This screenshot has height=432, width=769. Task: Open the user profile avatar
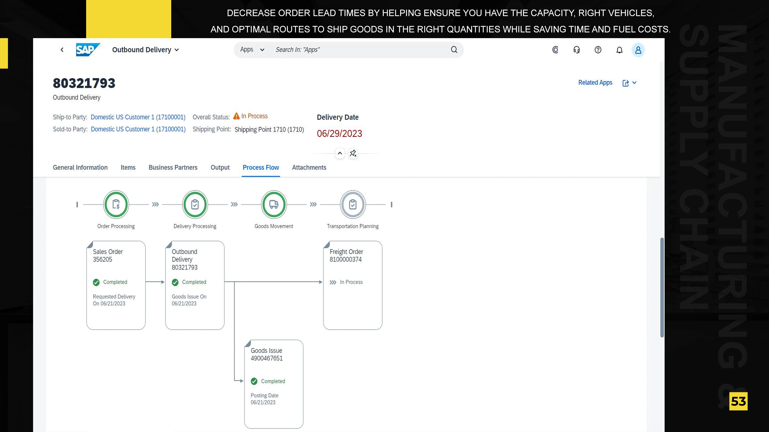[638, 50]
